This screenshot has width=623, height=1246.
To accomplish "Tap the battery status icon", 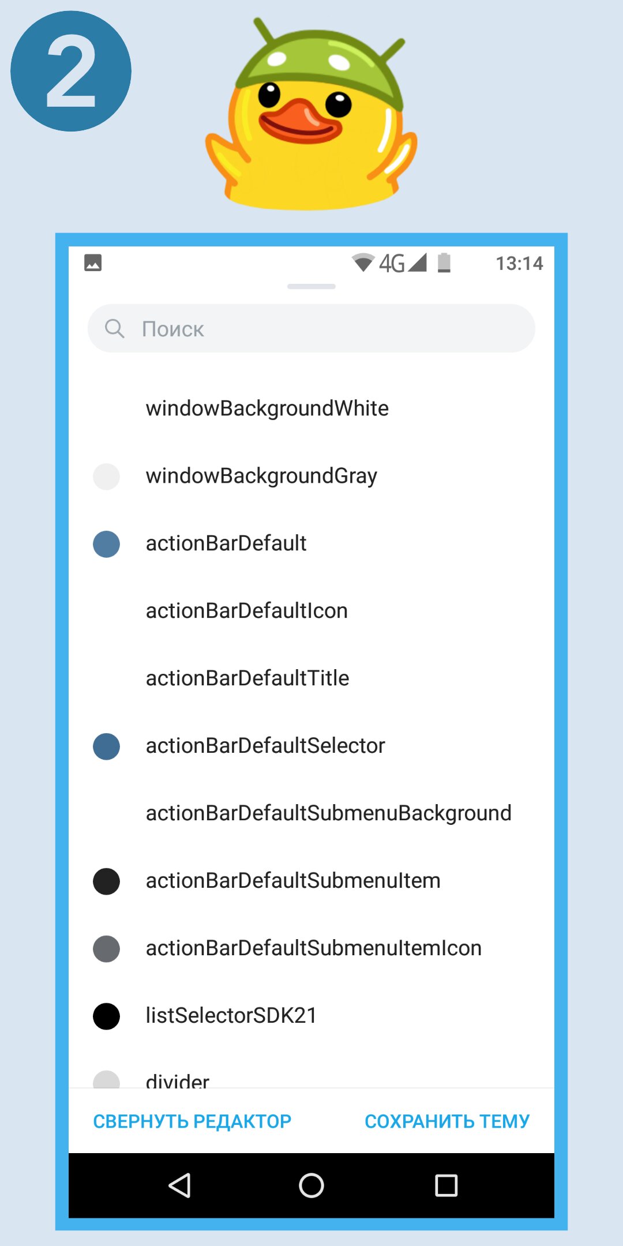I will (444, 262).
